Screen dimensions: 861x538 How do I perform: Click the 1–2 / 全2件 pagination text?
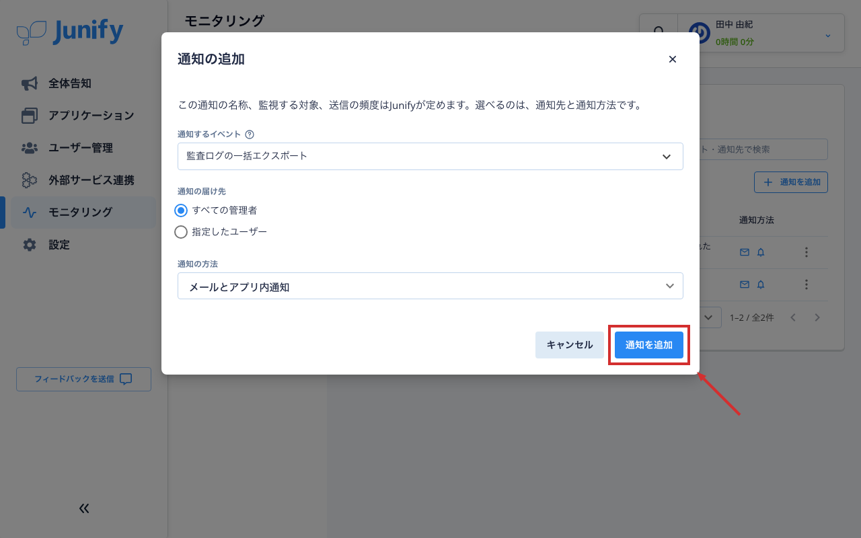[752, 317]
